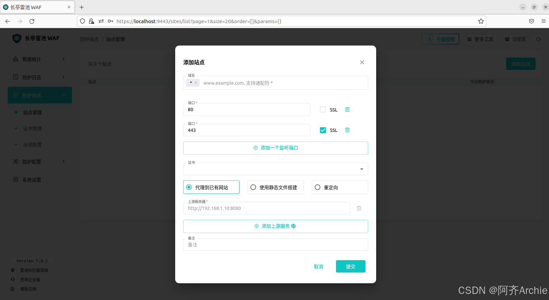Enable SSL for port 80
This screenshot has width=549, height=300.
coord(323,109)
